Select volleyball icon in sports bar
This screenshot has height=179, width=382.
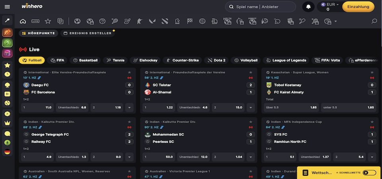[202, 21]
